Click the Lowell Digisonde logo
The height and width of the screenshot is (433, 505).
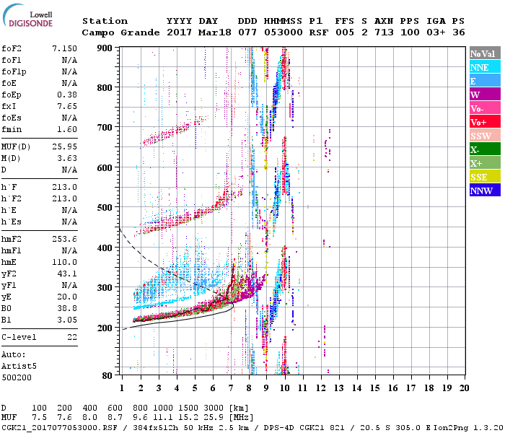[27, 15]
